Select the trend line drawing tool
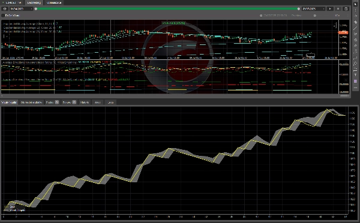The width and height of the screenshot is (360, 223). [355, 28]
